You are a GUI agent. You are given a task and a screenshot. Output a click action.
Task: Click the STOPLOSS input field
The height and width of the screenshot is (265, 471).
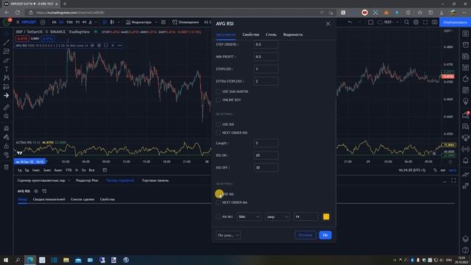tap(266, 69)
